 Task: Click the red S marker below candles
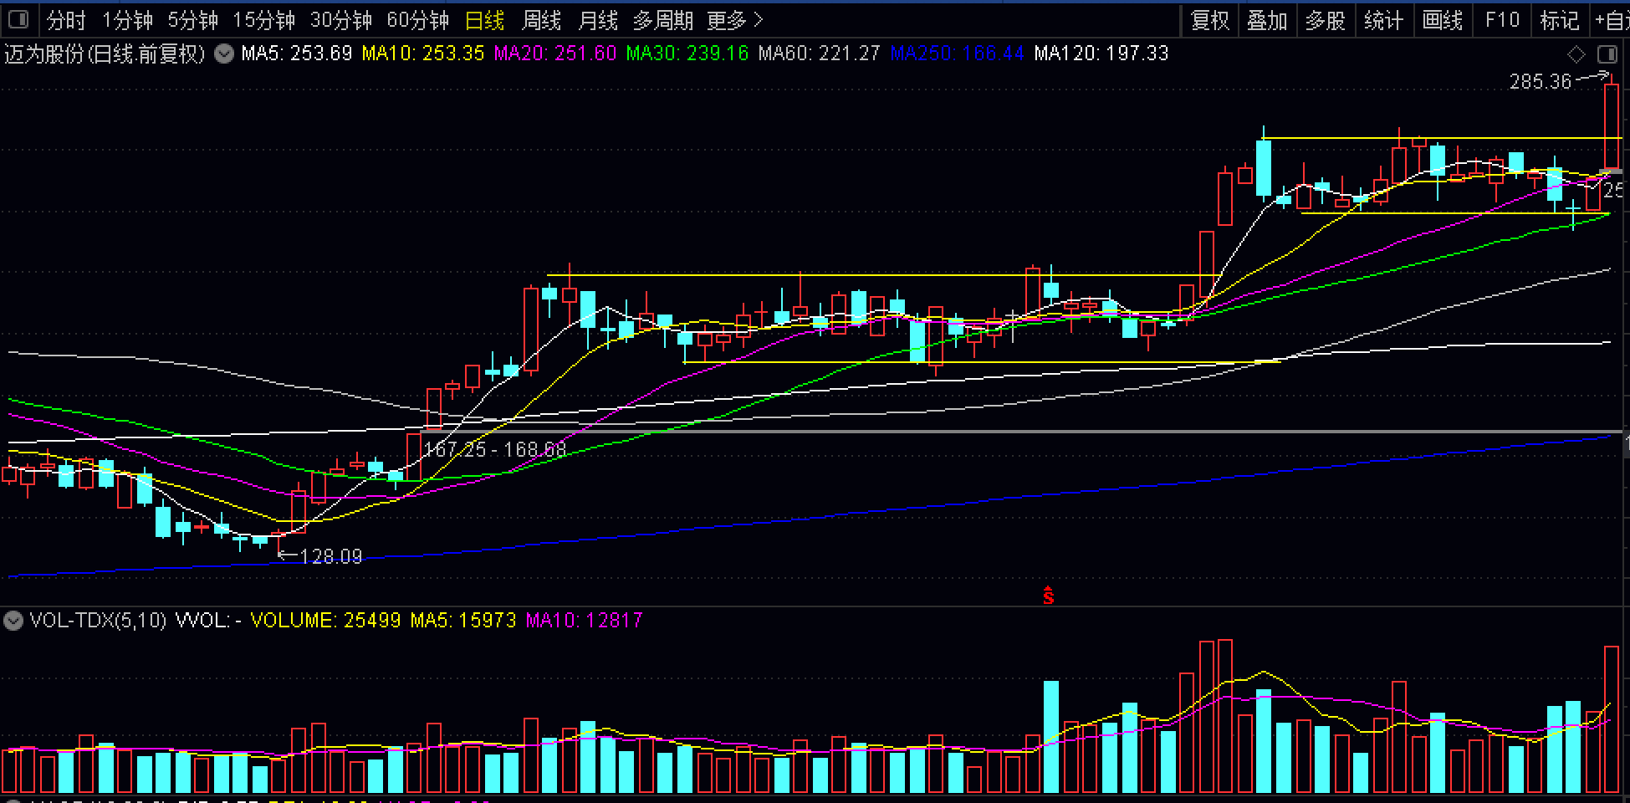pos(1048,595)
